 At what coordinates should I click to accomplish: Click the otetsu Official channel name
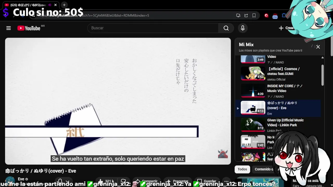tap(276, 79)
